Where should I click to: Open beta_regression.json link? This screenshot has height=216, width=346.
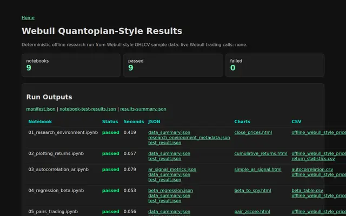tap(171, 191)
